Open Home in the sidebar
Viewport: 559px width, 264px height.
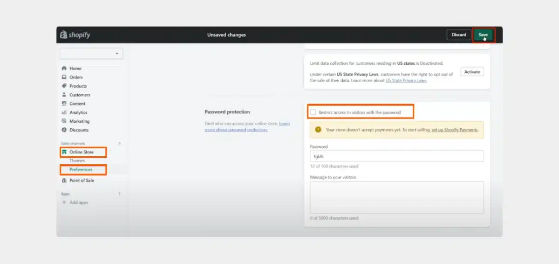point(75,69)
